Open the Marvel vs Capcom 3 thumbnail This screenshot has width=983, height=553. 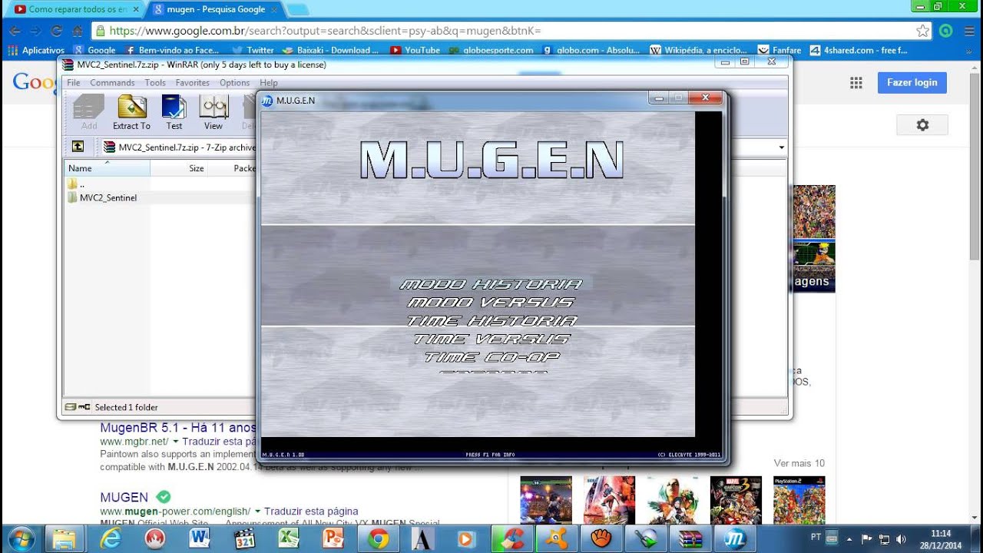point(736,500)
